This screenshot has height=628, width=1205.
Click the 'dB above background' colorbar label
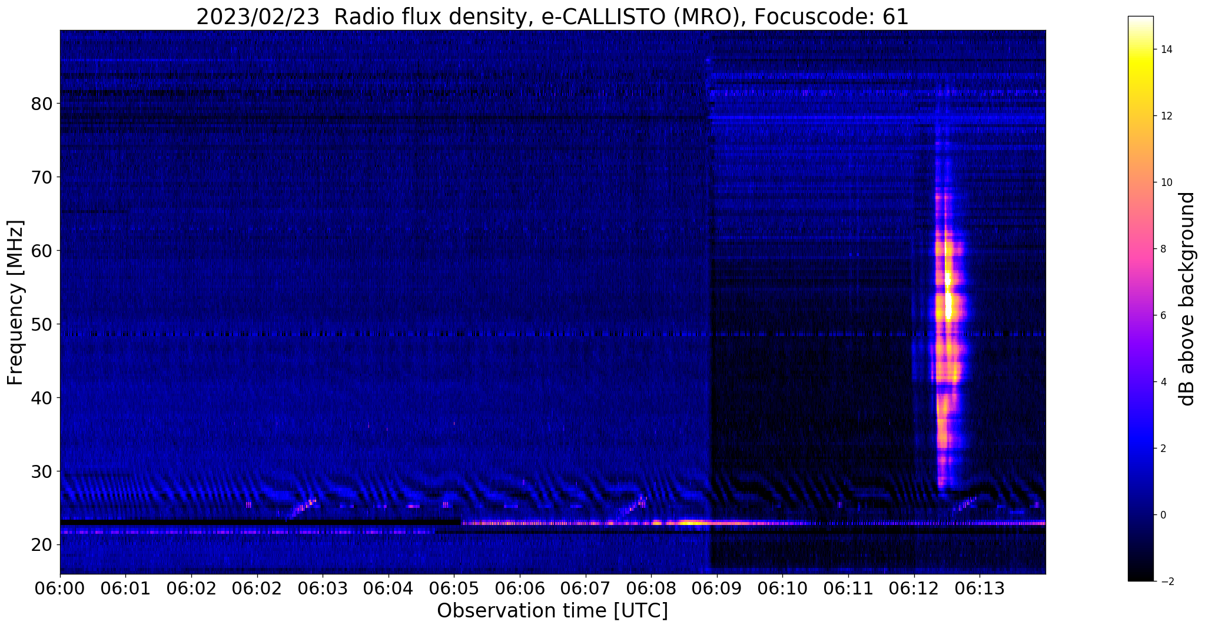1188,299
